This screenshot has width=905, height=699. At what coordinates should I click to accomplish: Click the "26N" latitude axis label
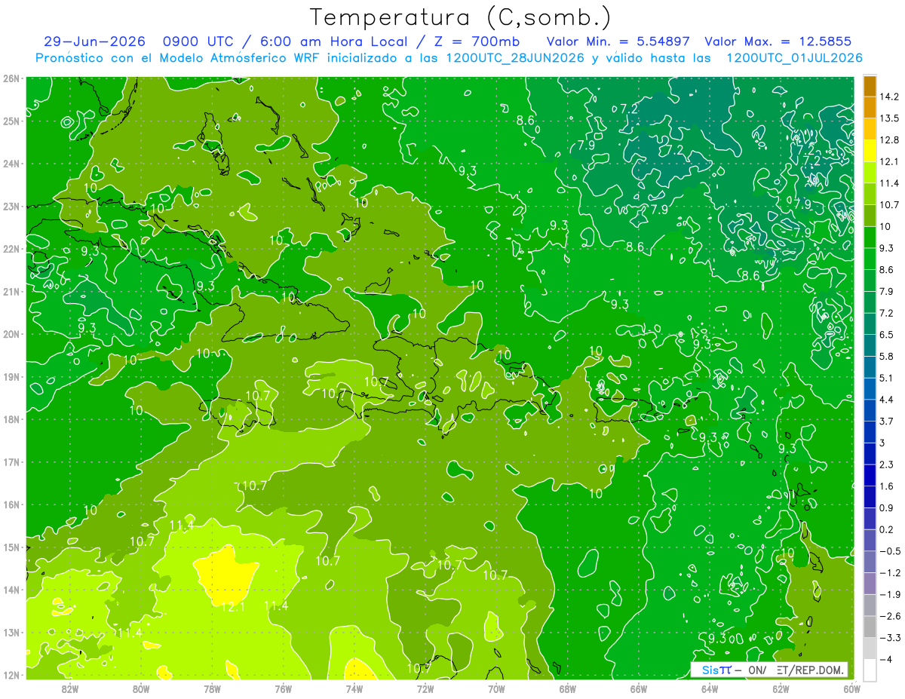pos(11,78)
